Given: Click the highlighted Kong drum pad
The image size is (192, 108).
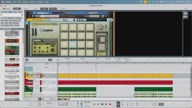Looking at the screenshot, I should [x=73, y=44].
